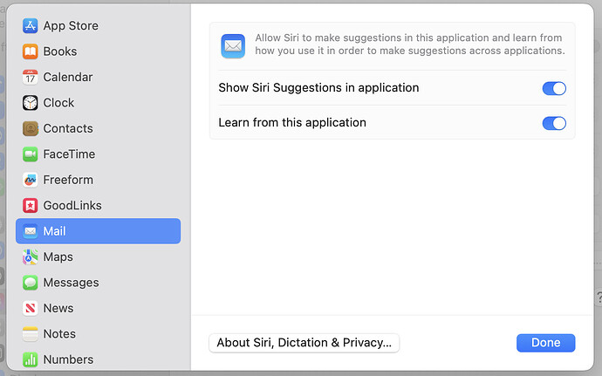Choose Freeform label in the list
602x376 pixels.
pos(68,180)
